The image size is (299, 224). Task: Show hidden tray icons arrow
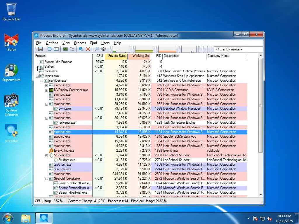click(248, 218)
